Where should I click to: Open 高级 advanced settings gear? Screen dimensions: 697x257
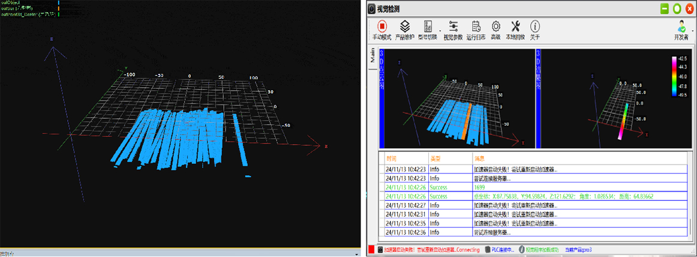[496, 27]
